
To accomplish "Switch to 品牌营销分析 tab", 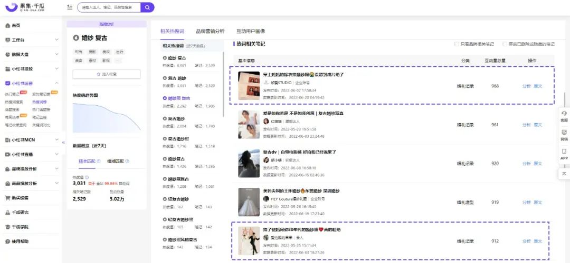I will click(x=210, y=31).
